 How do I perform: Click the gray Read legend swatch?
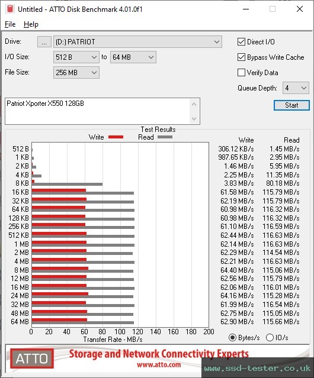[165, 137]
